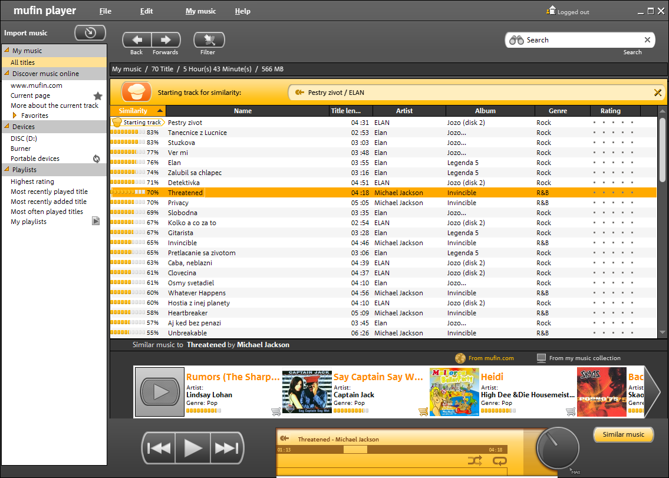Adjust the volume knob
669x478 pixels.
coord(557,448)
